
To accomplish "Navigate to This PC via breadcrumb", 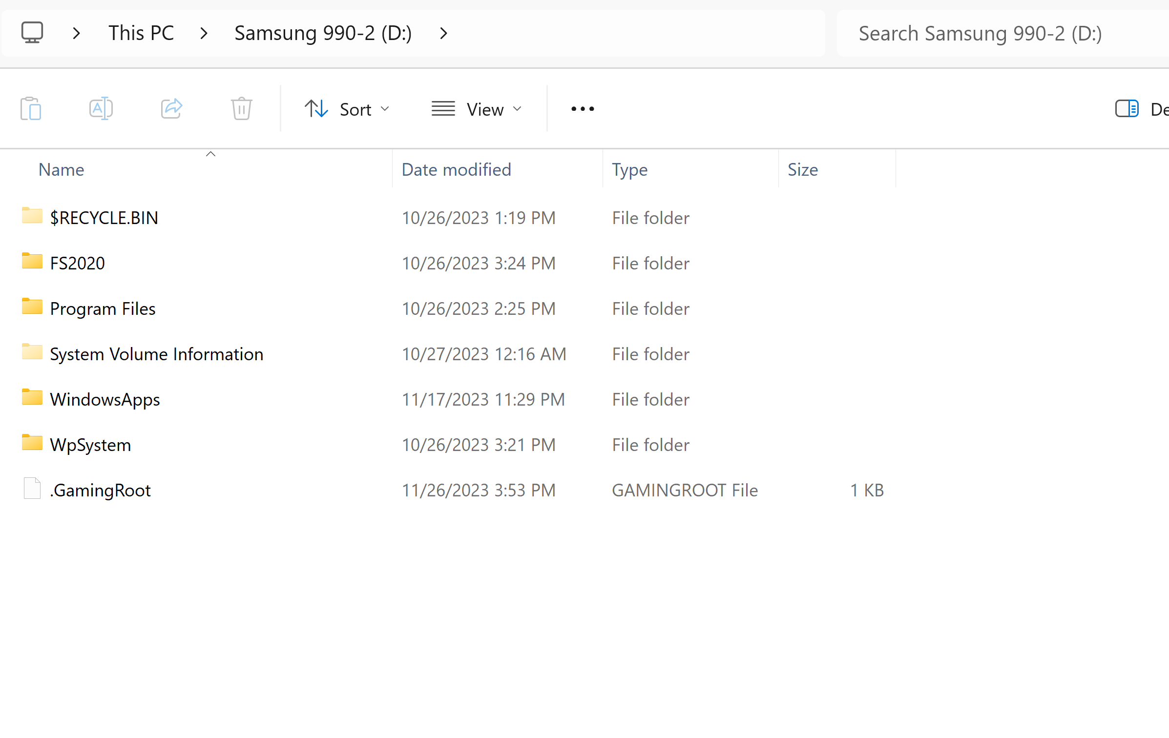I will [x=141, y=33].
